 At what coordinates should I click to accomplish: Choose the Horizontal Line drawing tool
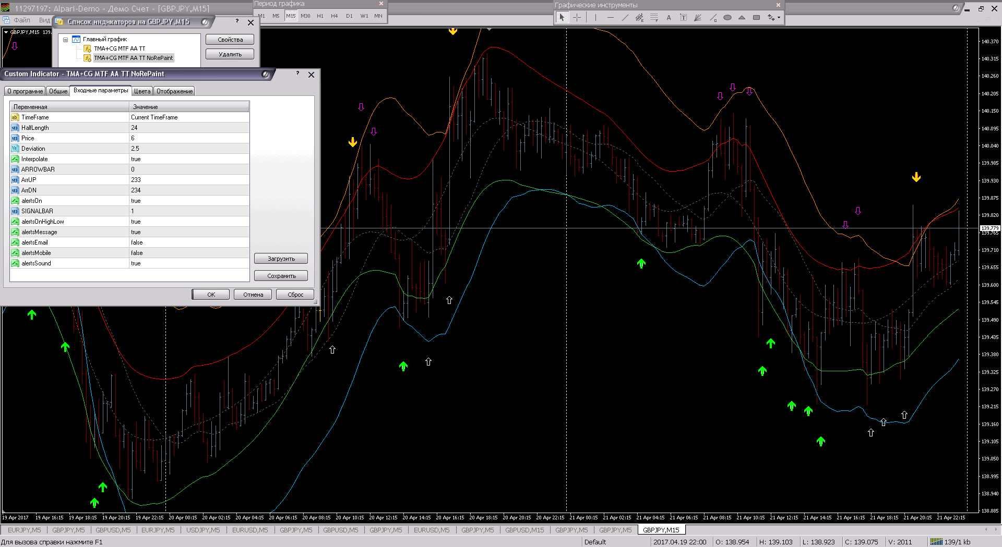610,17
